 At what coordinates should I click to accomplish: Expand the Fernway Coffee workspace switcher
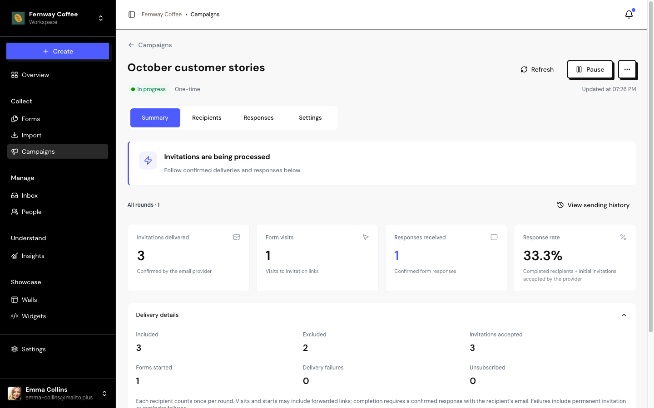[58, 18]
